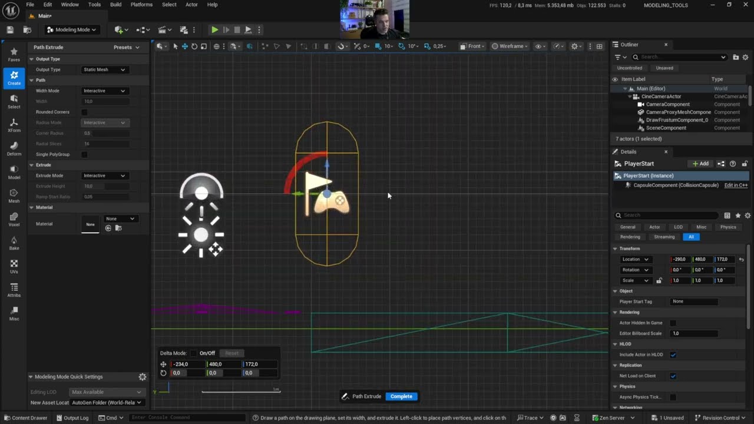
Task: Uncheck Net Load on Client
Action: (673, 376)
